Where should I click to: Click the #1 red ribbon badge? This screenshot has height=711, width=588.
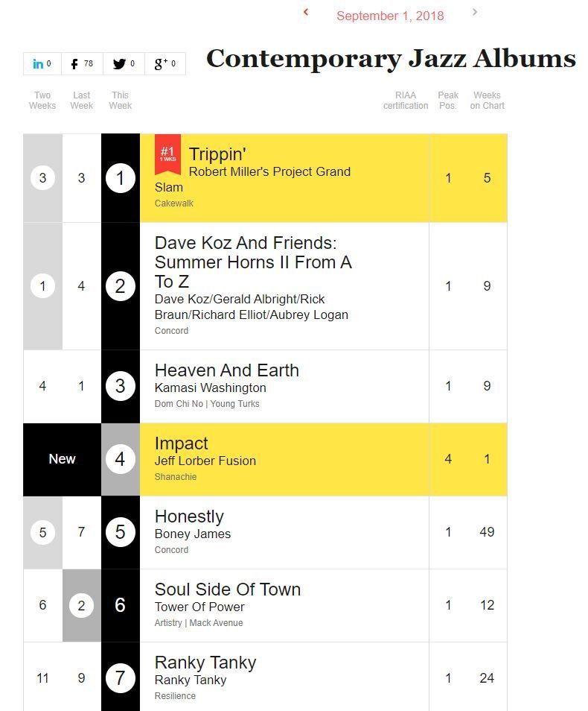point(167,154)
